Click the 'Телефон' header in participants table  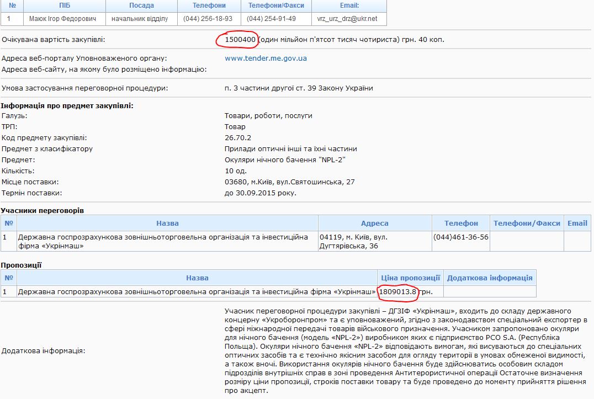[461, 224]
